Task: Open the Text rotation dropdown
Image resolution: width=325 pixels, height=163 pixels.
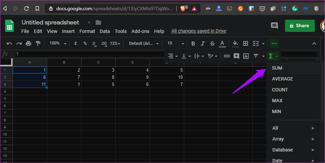Action: (212, 56)
